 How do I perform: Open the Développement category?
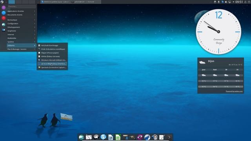pos(22,27)
